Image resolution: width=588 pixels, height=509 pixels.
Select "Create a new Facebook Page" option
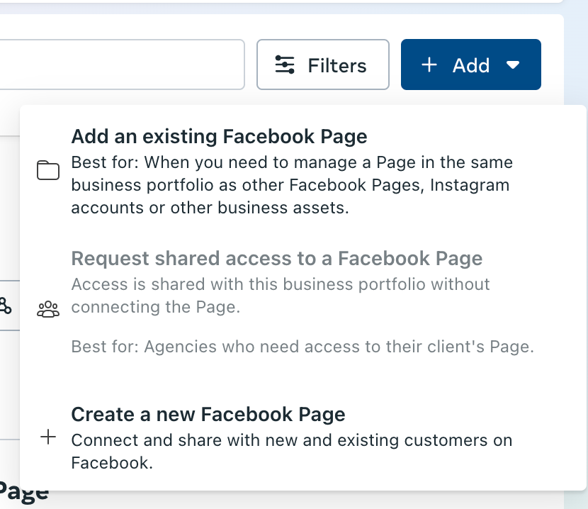coord(208,414)
